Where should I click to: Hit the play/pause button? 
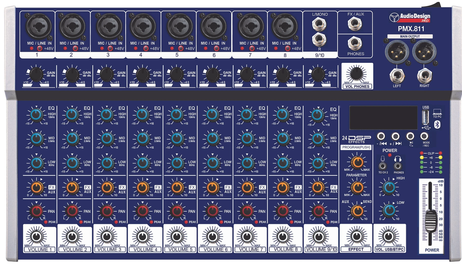coord(410,136)
